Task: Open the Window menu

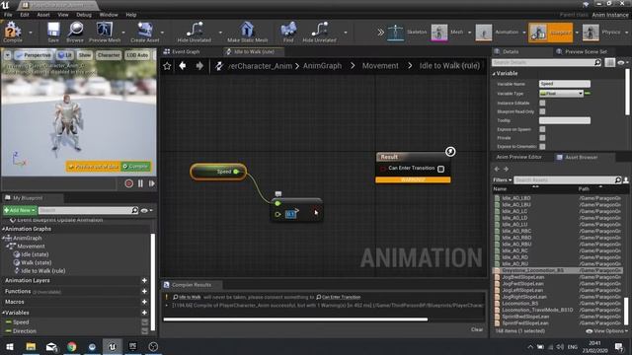Action: (109, 15)
